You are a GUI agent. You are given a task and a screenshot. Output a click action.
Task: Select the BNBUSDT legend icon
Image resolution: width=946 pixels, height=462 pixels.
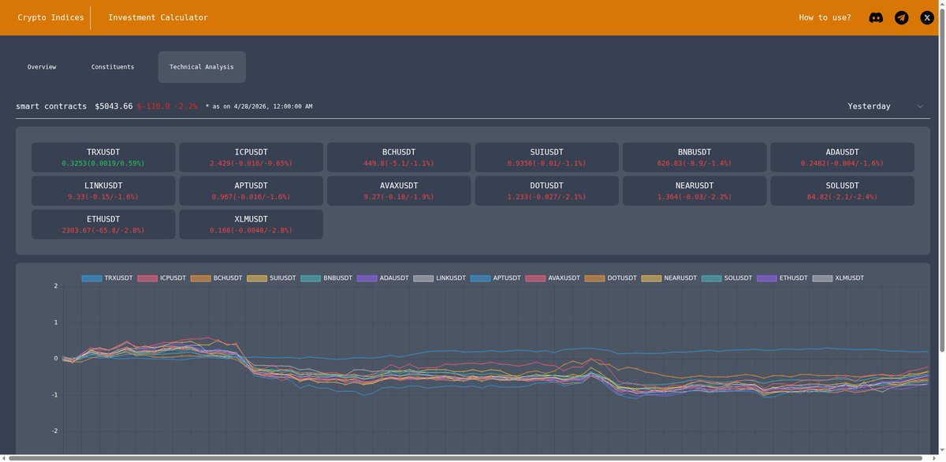311,278
